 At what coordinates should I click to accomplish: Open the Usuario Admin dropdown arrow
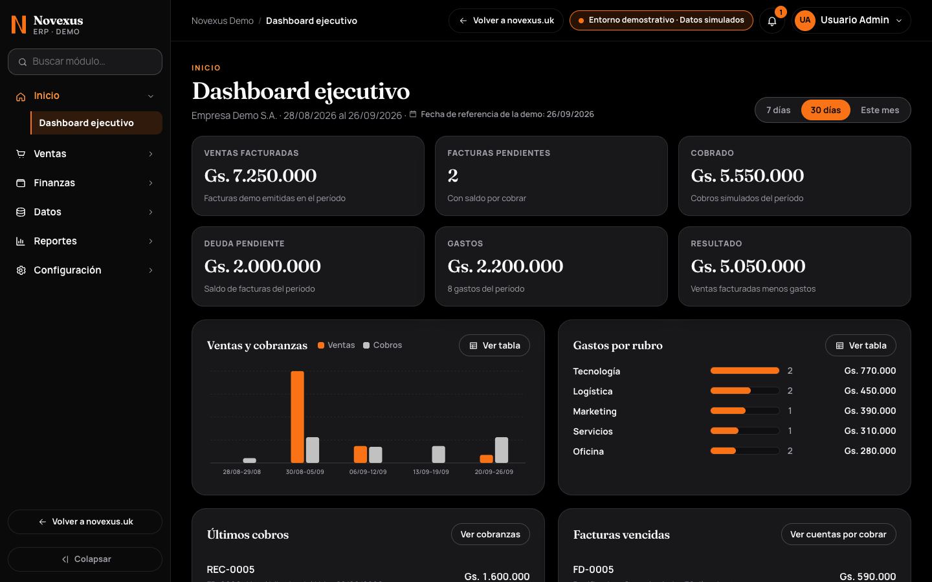[899, 21]
